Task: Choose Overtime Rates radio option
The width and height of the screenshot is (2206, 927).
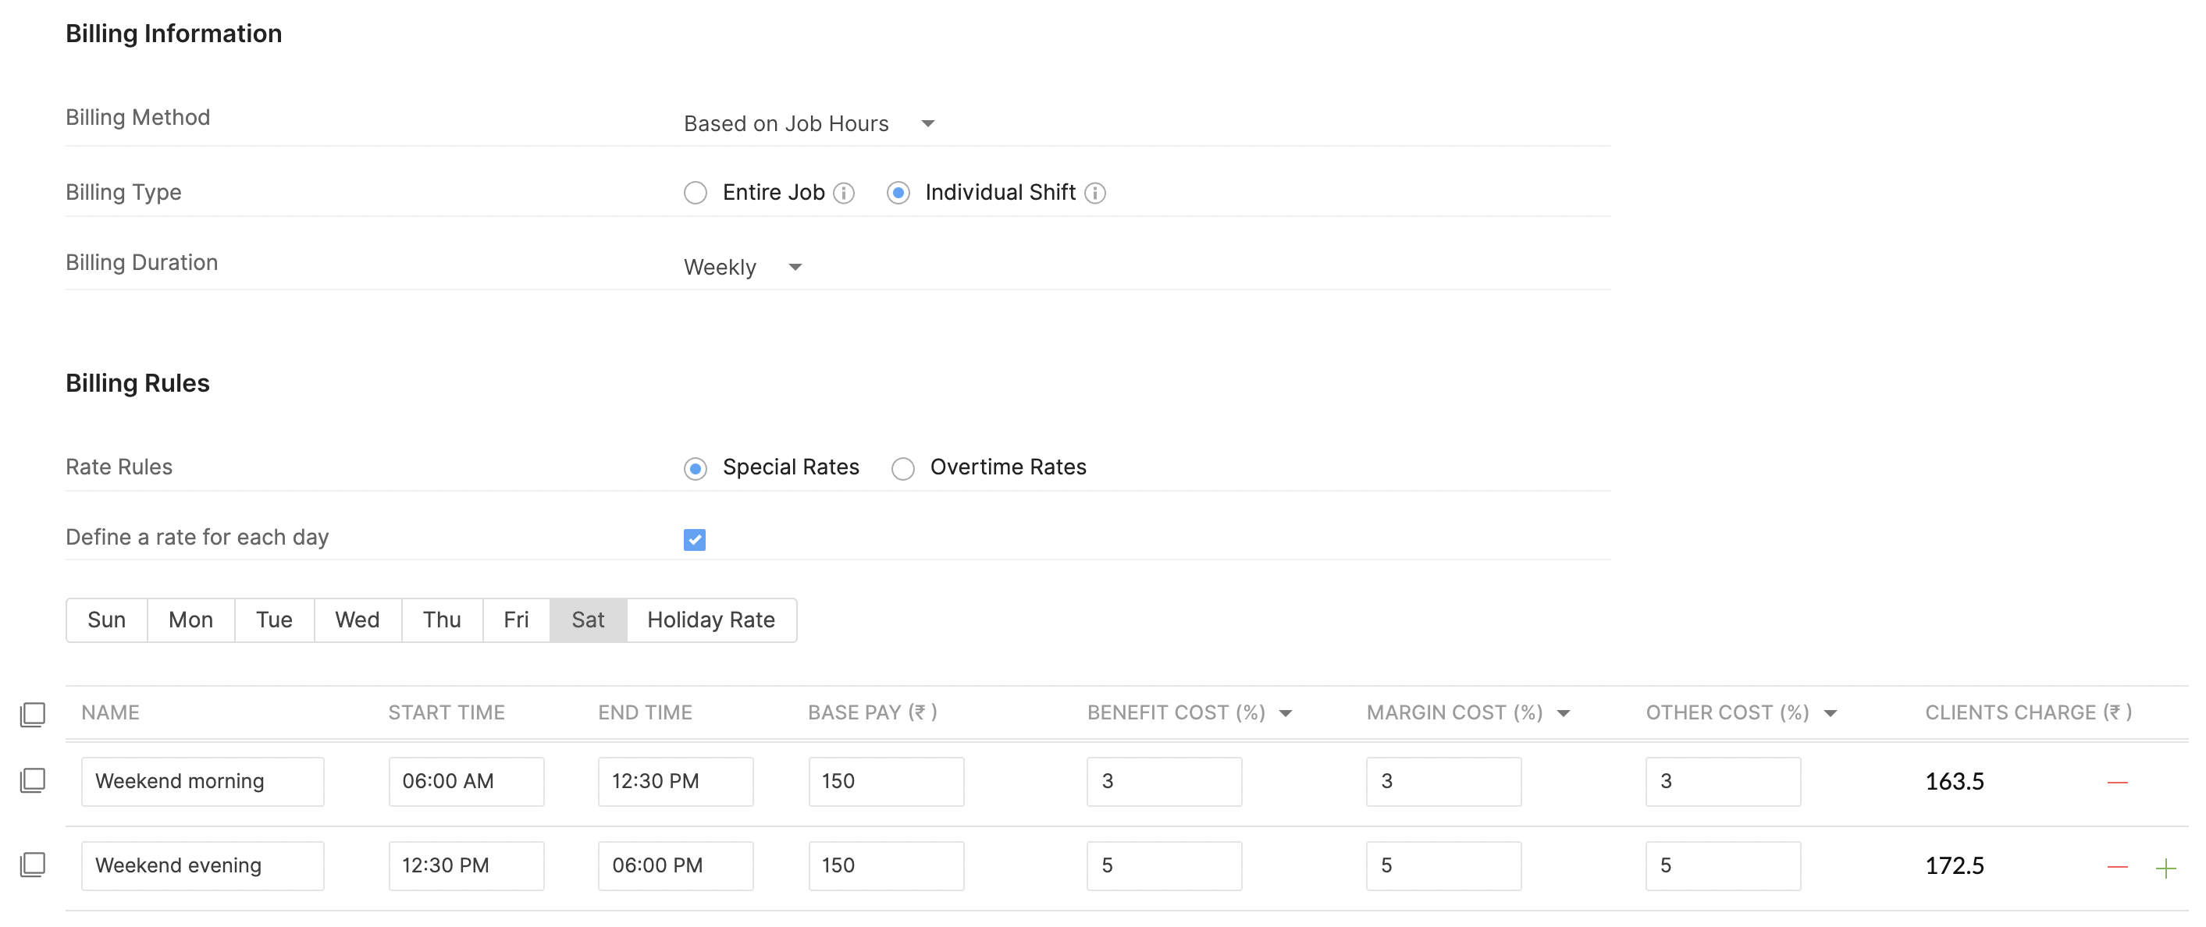Action: coord(902,468)
